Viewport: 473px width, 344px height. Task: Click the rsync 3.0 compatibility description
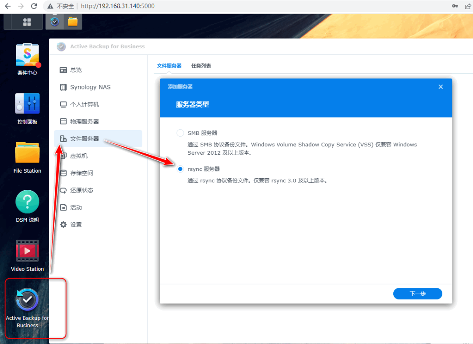258,181
